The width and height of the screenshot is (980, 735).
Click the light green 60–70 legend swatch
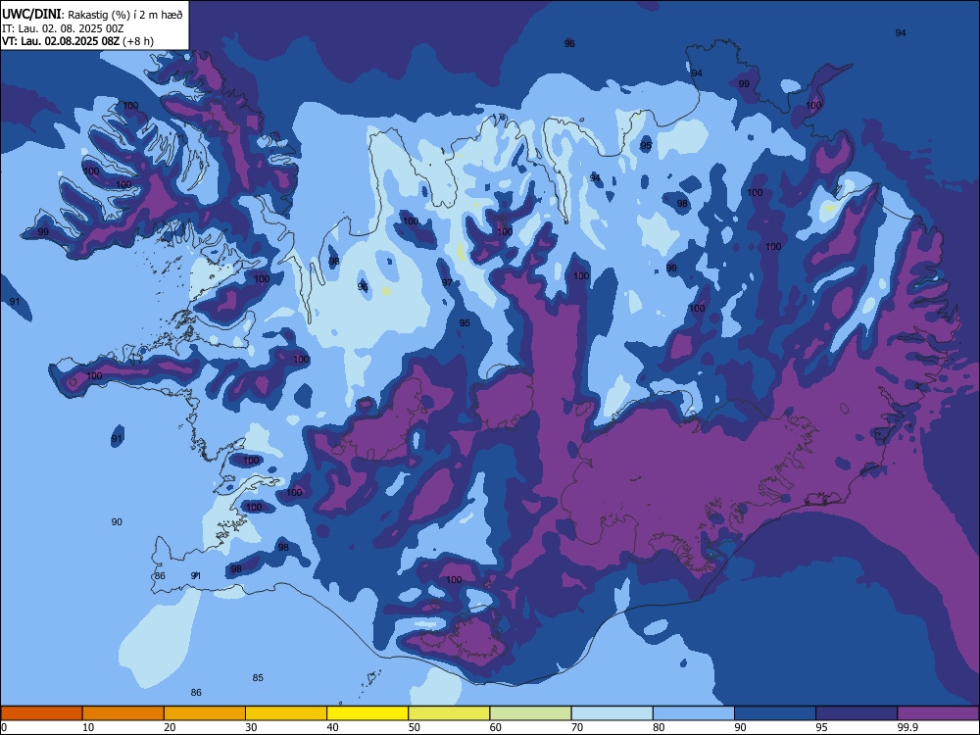tap(530, 713)
